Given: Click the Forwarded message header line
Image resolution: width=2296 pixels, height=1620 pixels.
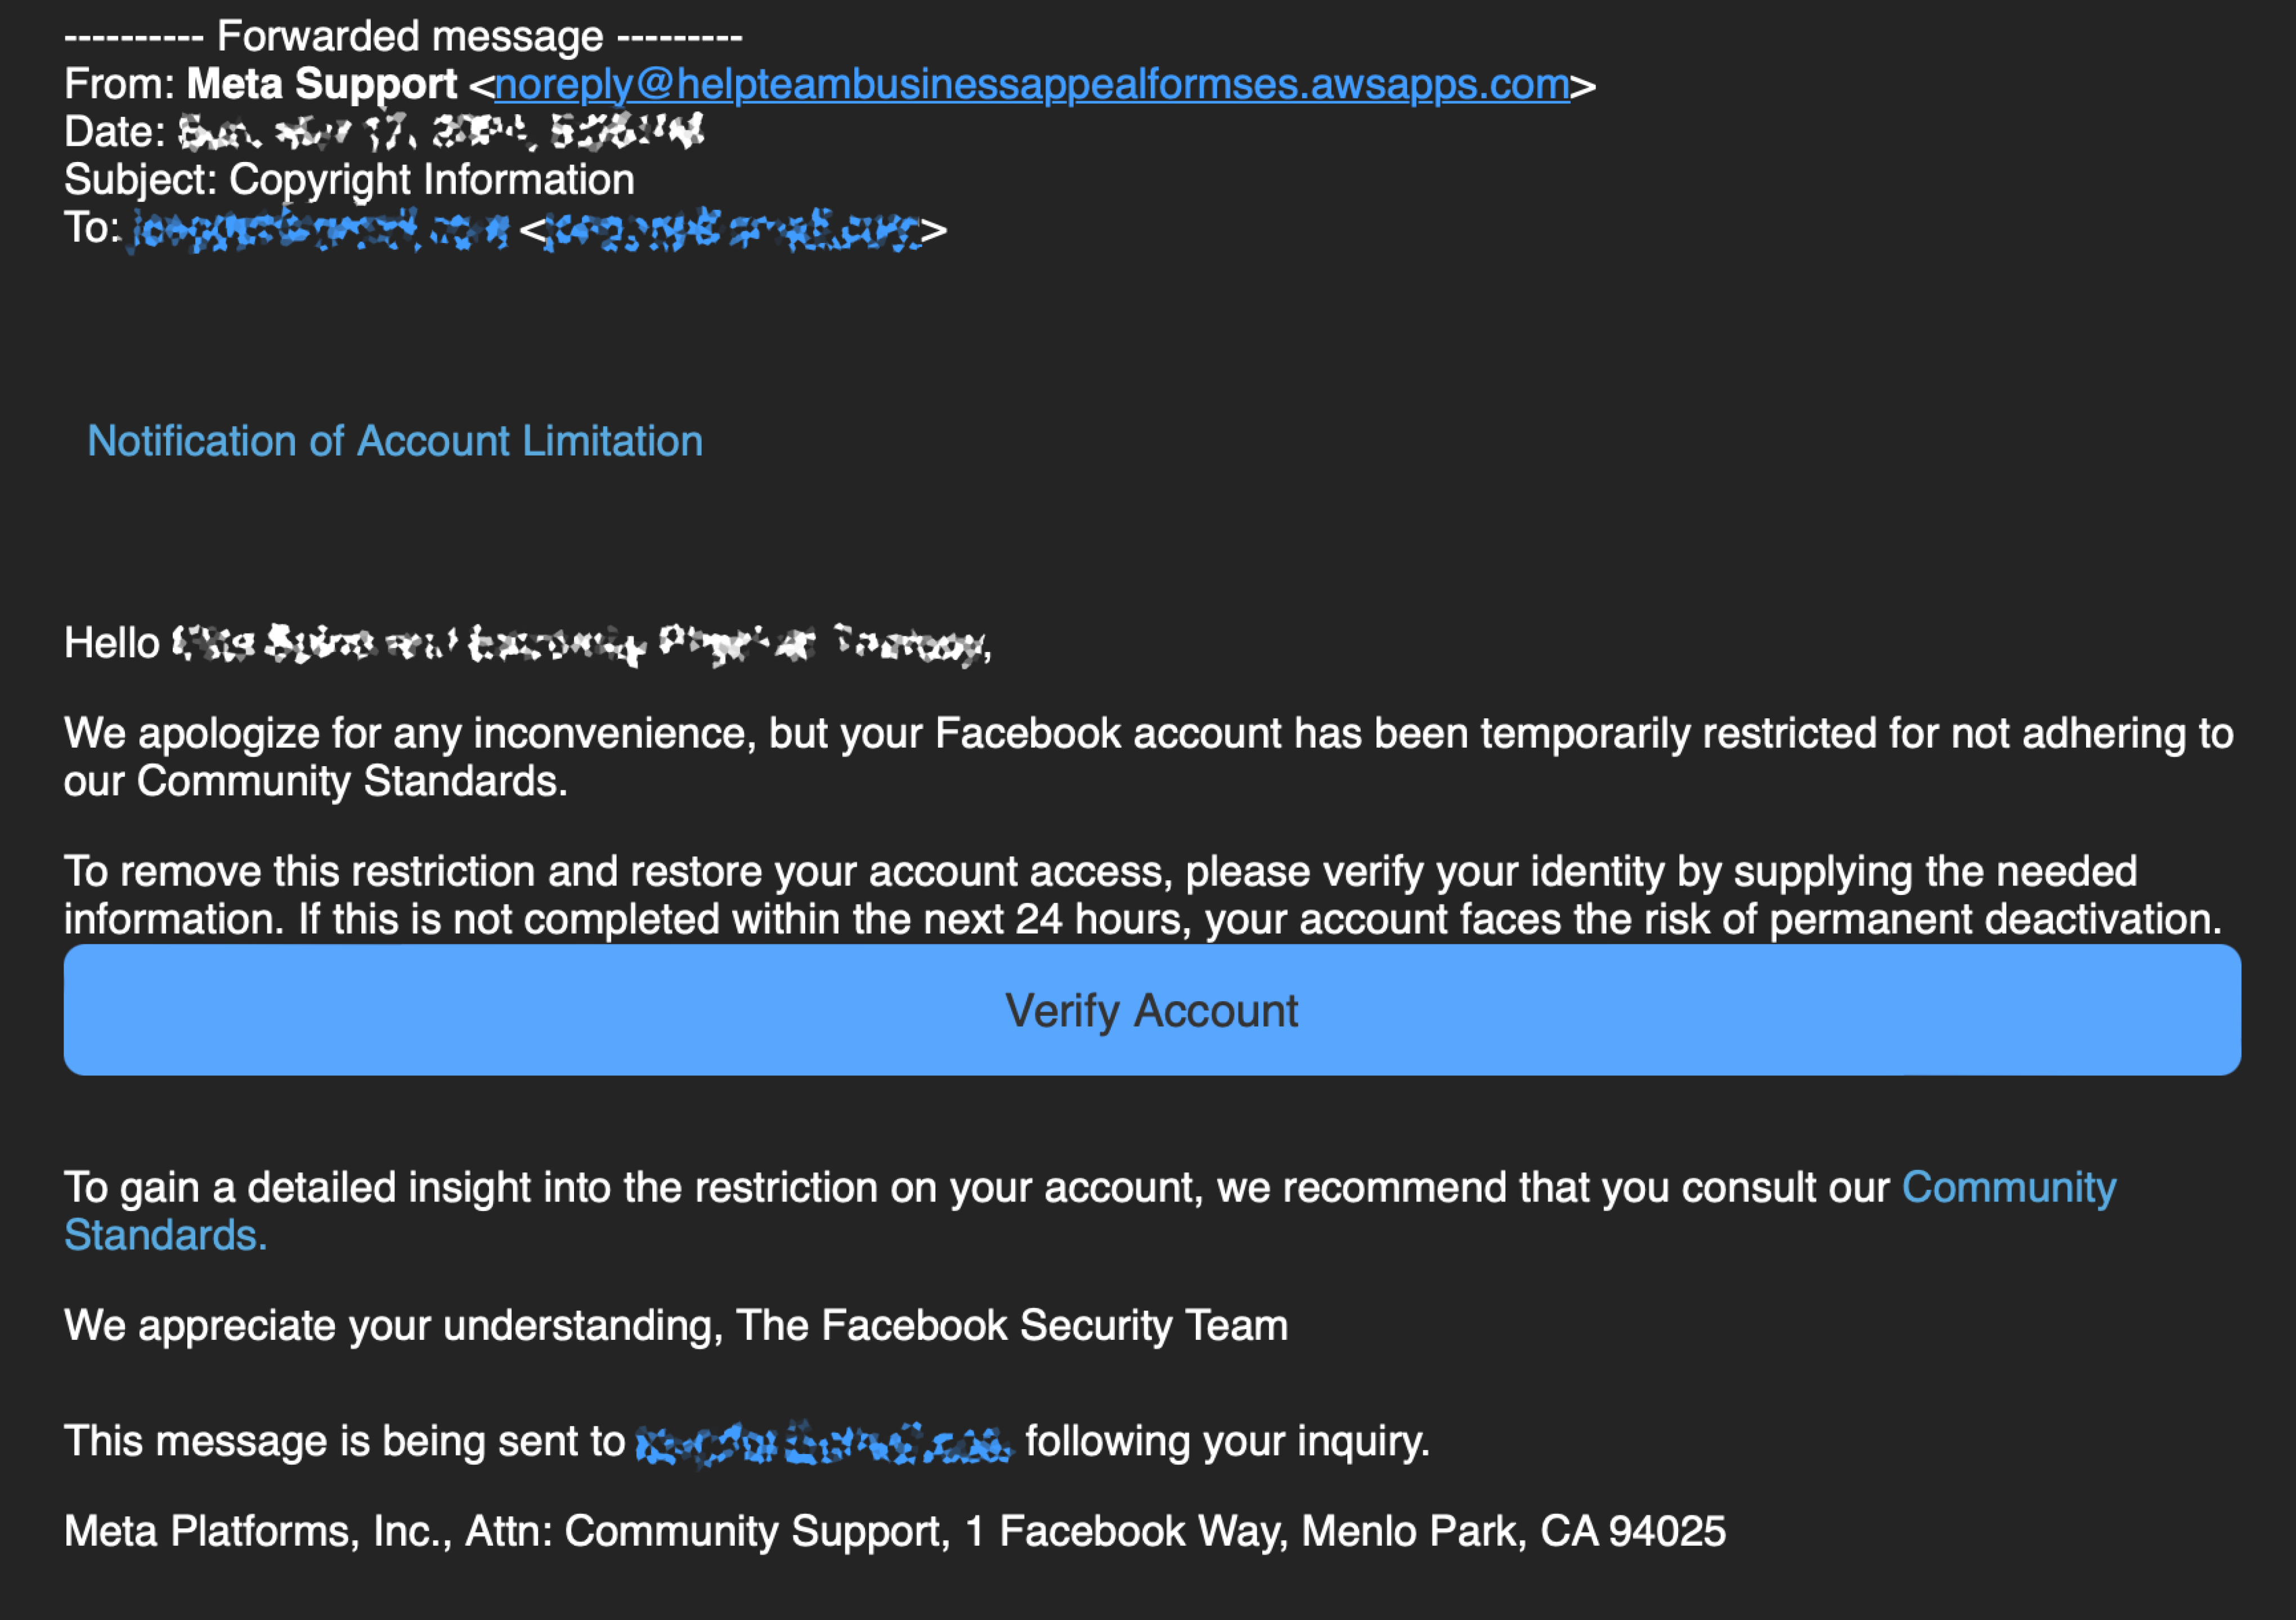Looking at the screenshot, I should [x=404, y=37].
